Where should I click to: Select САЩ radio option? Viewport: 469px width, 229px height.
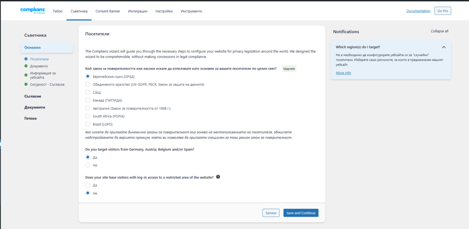[87, 93]
